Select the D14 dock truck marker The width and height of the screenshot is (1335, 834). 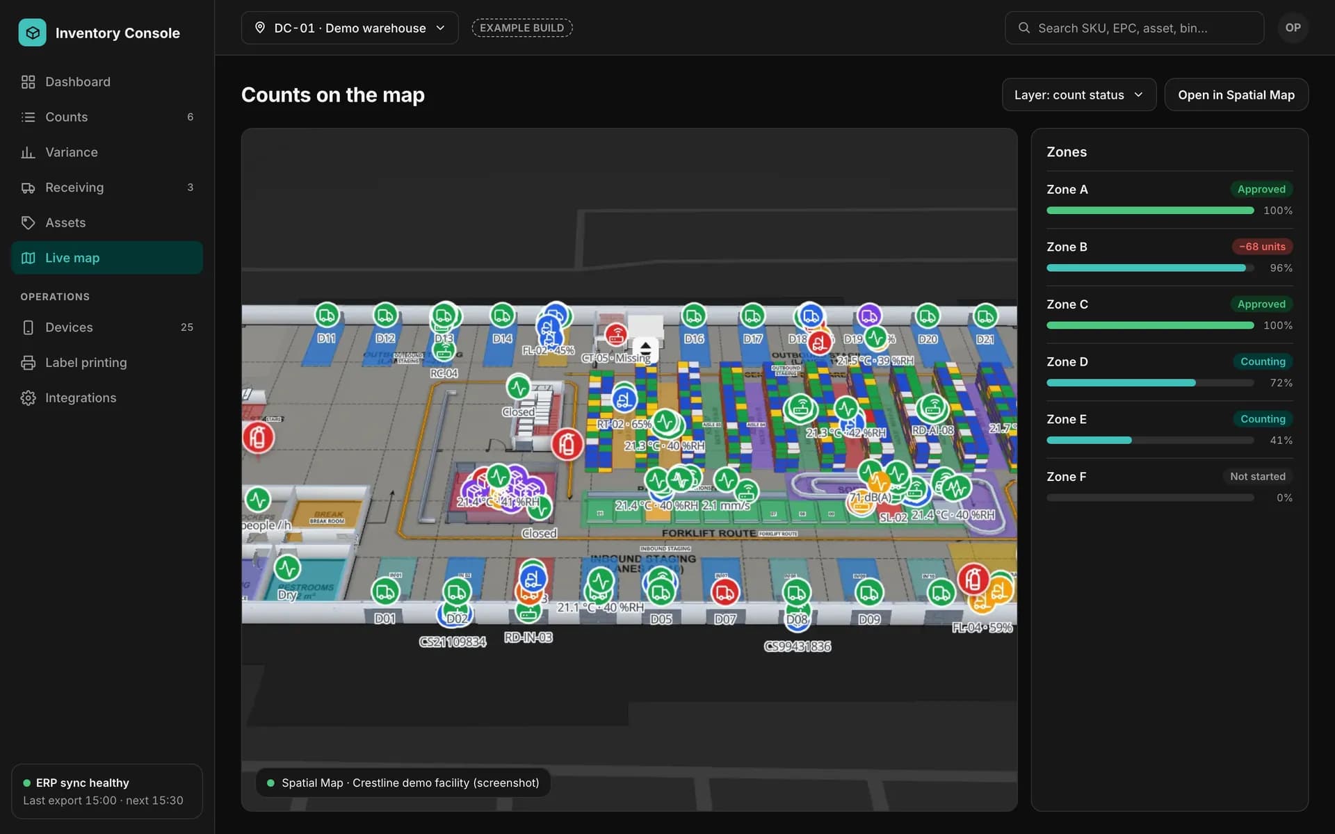(x=502, y=316)
